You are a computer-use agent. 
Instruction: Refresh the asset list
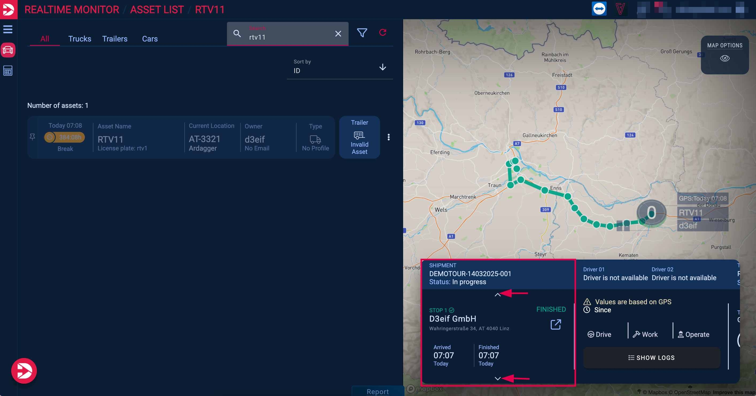(x=383, y=32)
